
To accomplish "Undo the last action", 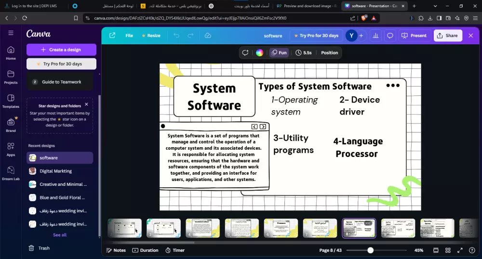I will (176, 36).
